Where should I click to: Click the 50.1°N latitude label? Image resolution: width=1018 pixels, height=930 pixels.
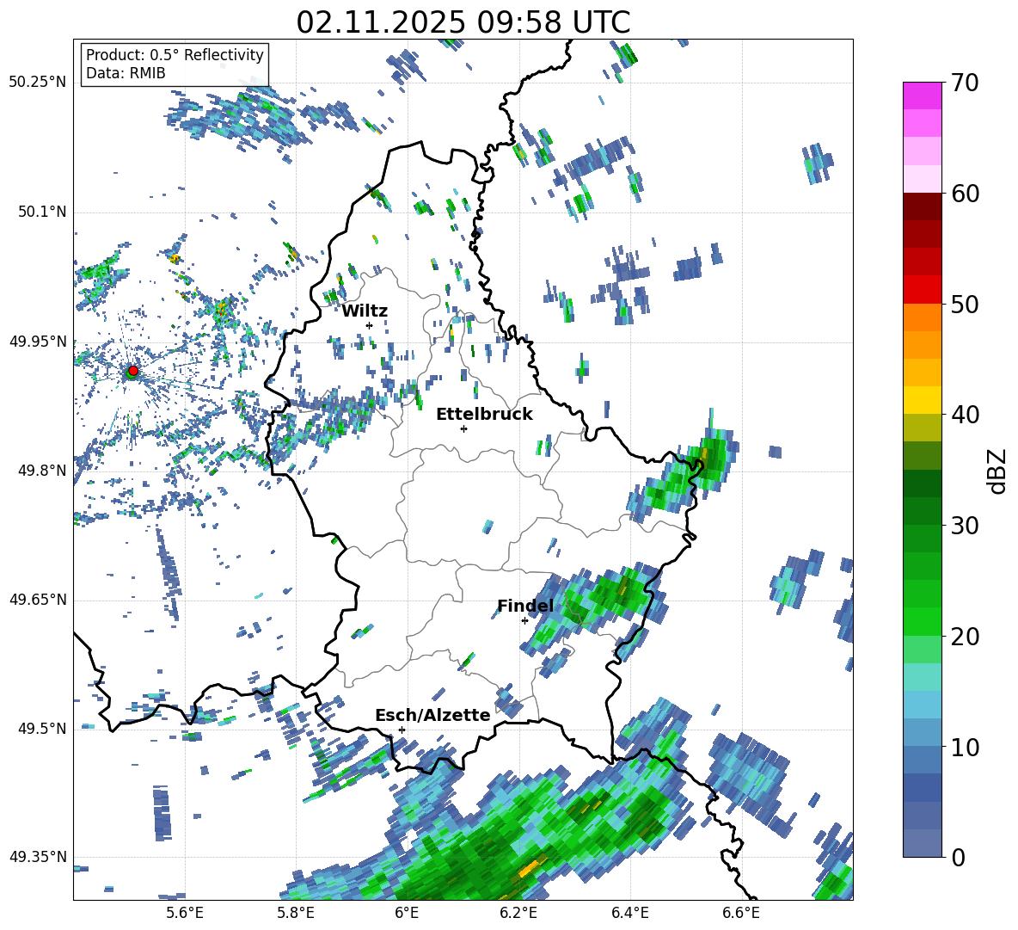pos(41,212)
